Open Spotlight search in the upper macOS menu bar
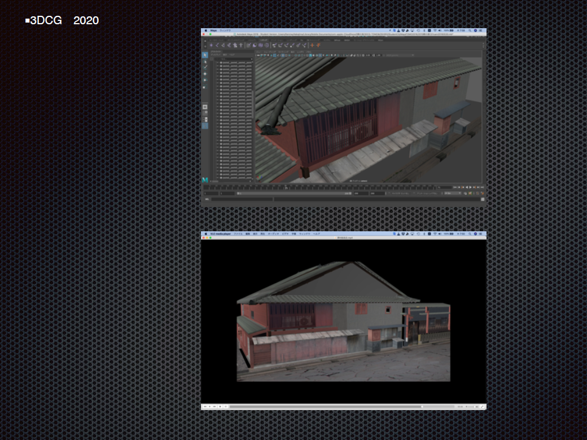Screen dimensions: 587x440 (x=470, y=30)
